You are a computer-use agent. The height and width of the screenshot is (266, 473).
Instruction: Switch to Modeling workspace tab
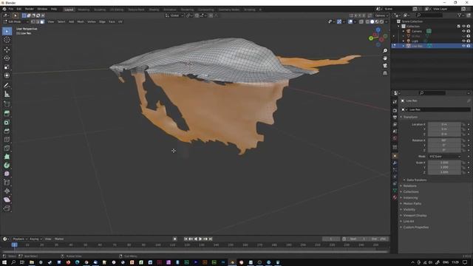(84, 10)
